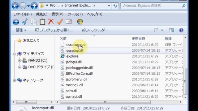Click the Cut scissors icon
Screen dimensions: 198x111
tap(25, 22)
